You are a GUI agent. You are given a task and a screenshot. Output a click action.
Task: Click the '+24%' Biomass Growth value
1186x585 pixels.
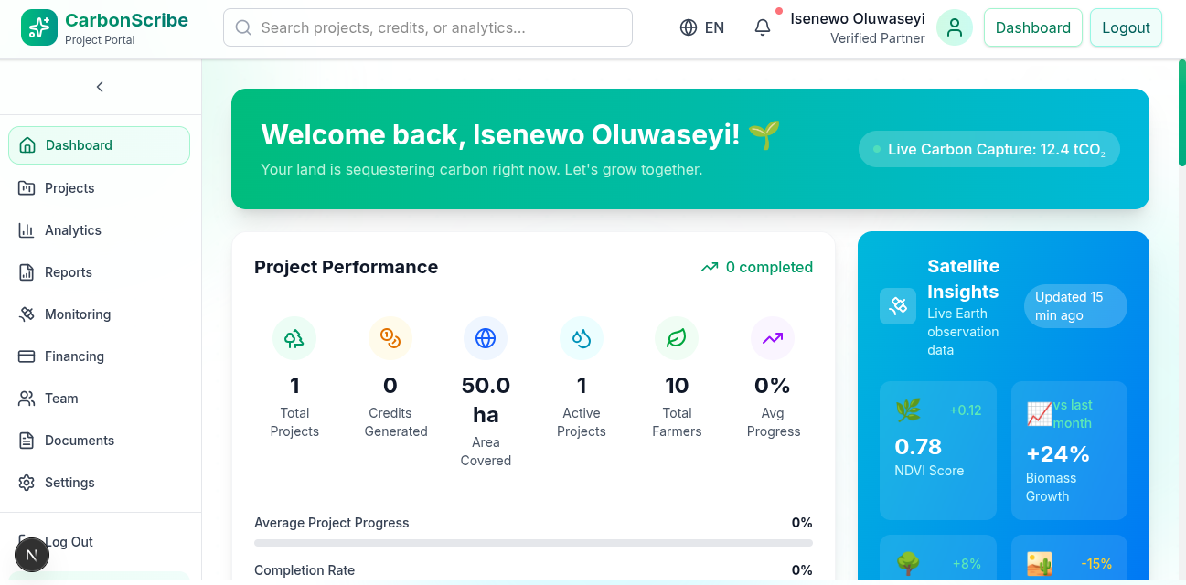[1058, 454]
